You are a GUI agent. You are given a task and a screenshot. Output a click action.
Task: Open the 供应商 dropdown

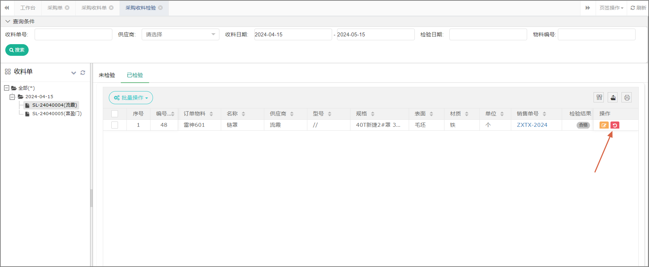tap(180, 35)
